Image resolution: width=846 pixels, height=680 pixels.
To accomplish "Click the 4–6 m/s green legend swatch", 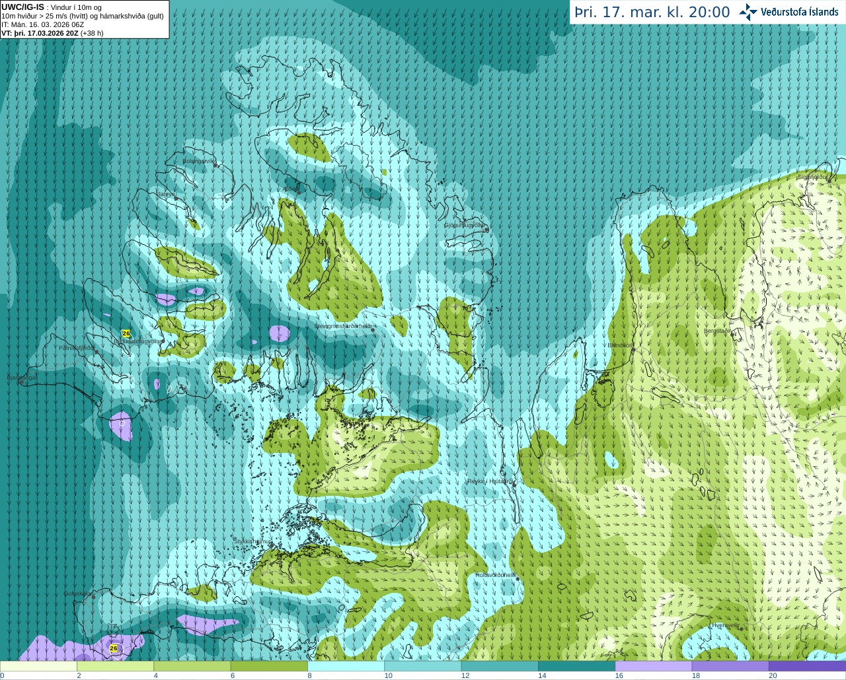I will tap(192, 666).
